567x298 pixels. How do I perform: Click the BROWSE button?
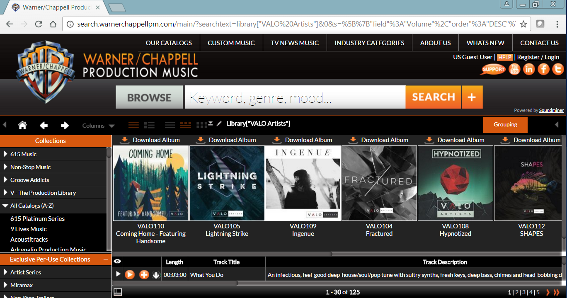[x=149, y=97]
